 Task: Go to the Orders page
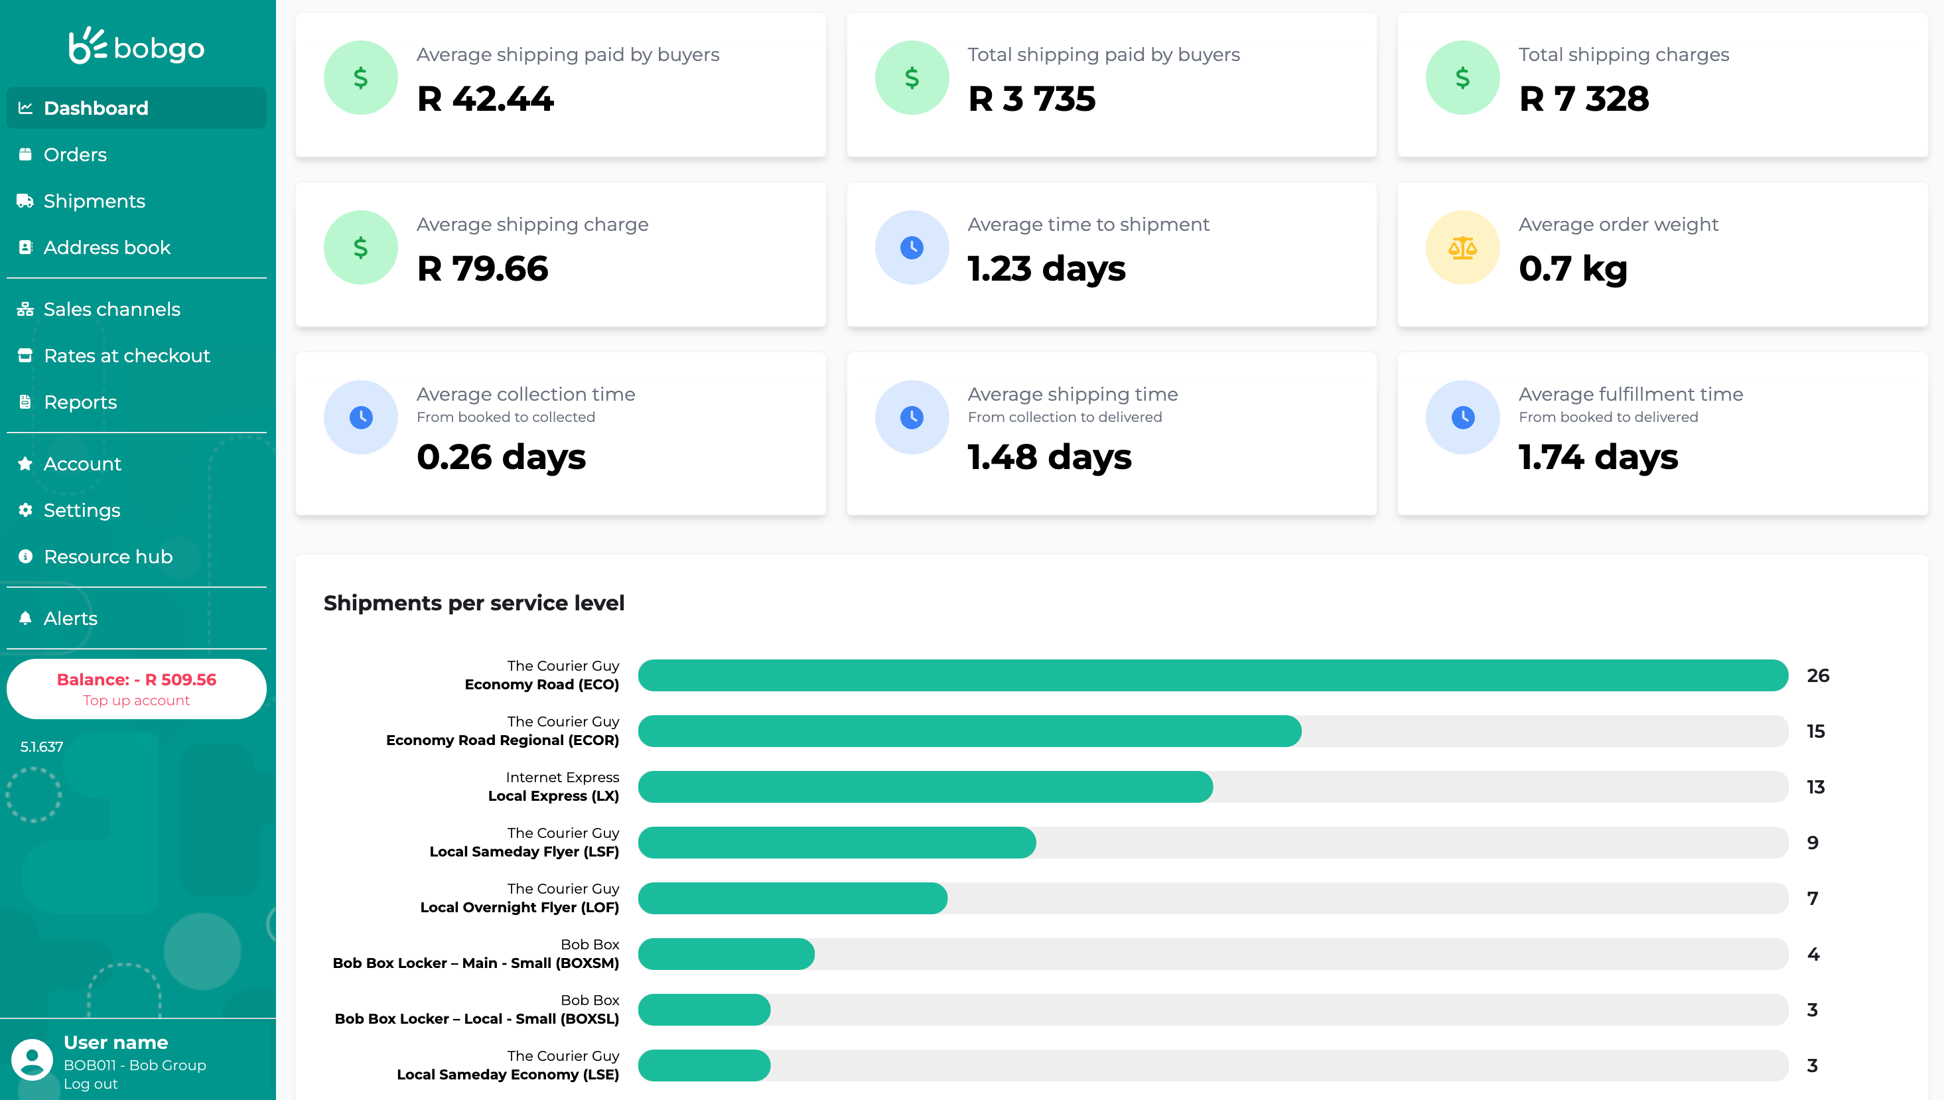137,154
